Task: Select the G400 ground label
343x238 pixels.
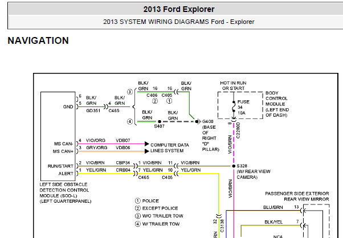Action: click(x=207, y=121)
